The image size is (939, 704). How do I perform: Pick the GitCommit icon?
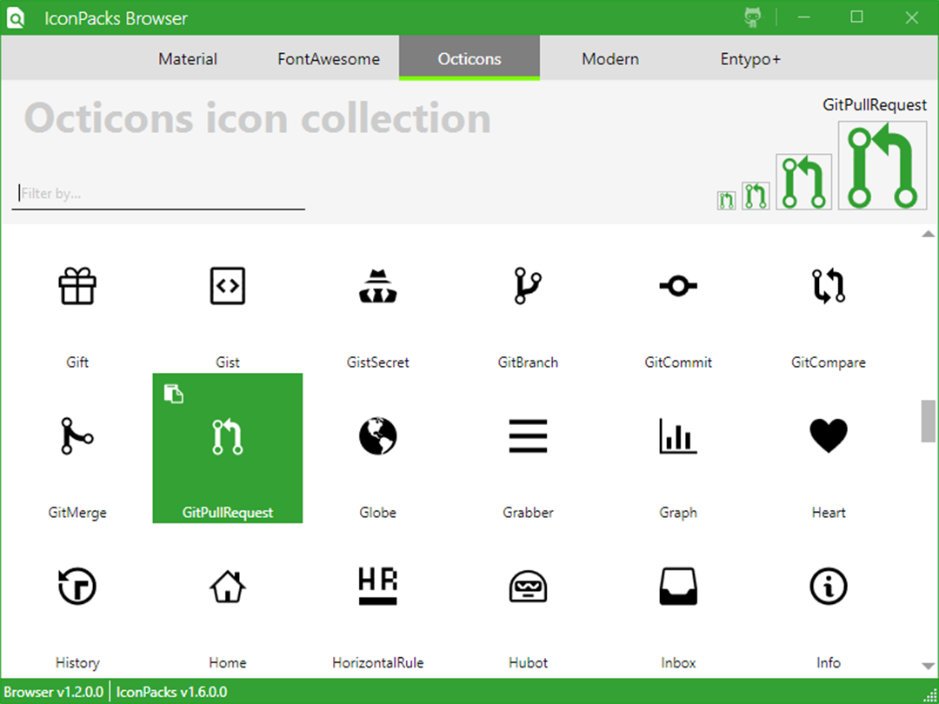click(x=678, y=286)
